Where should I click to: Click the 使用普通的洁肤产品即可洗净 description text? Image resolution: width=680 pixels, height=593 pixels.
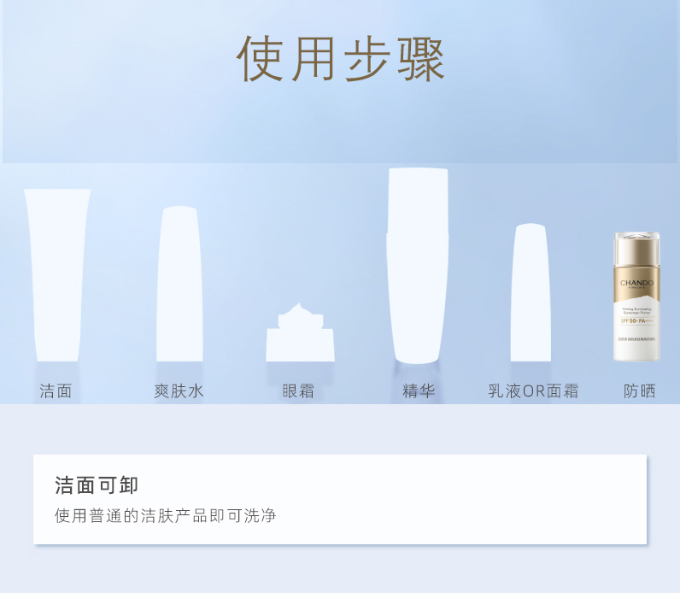(165, 515)
